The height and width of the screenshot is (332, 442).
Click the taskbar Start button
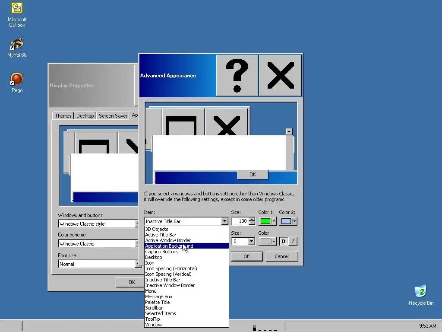[x=11, y=326]
